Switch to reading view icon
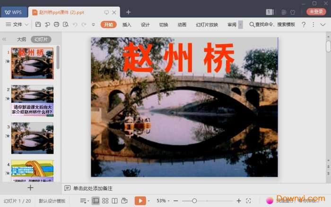The image size is (331, 207). (114, 201)
